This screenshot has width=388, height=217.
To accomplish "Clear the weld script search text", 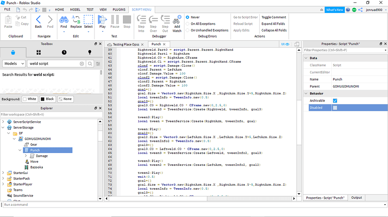I will click(x=82, y=64).
